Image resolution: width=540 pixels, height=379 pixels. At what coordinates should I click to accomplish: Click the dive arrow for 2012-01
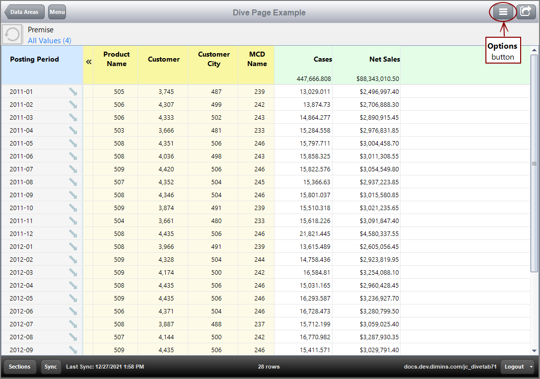(73, 247)
